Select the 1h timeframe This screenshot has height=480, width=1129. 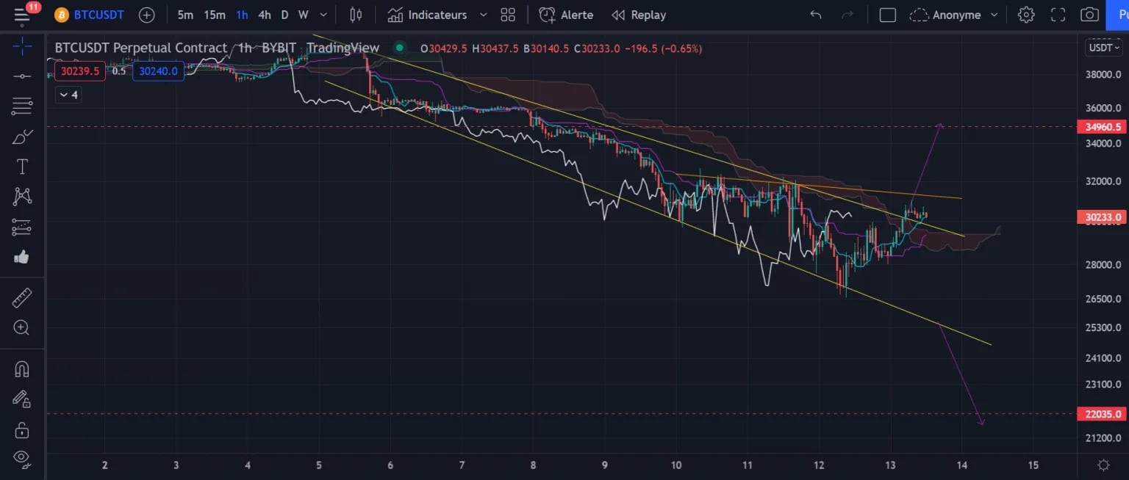[x=242, y=15]
